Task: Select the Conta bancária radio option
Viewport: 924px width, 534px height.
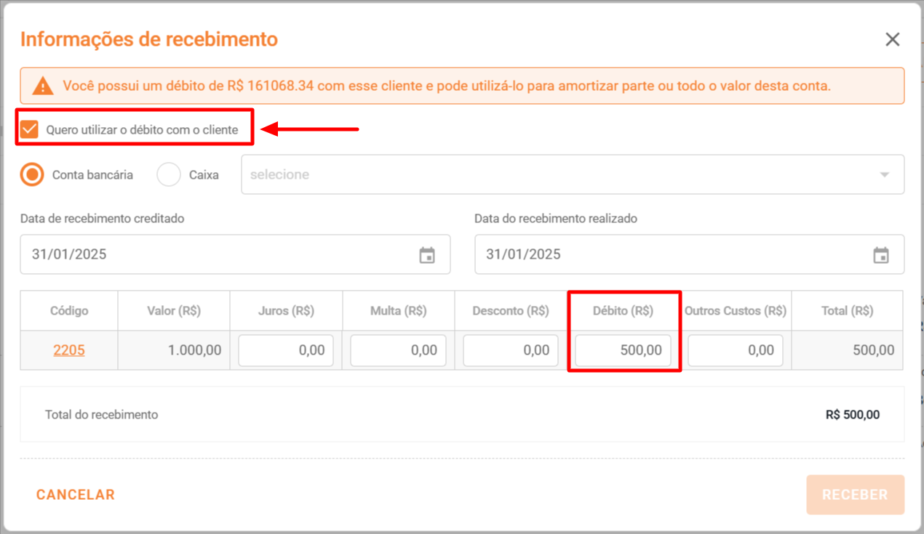Action: 32,174
